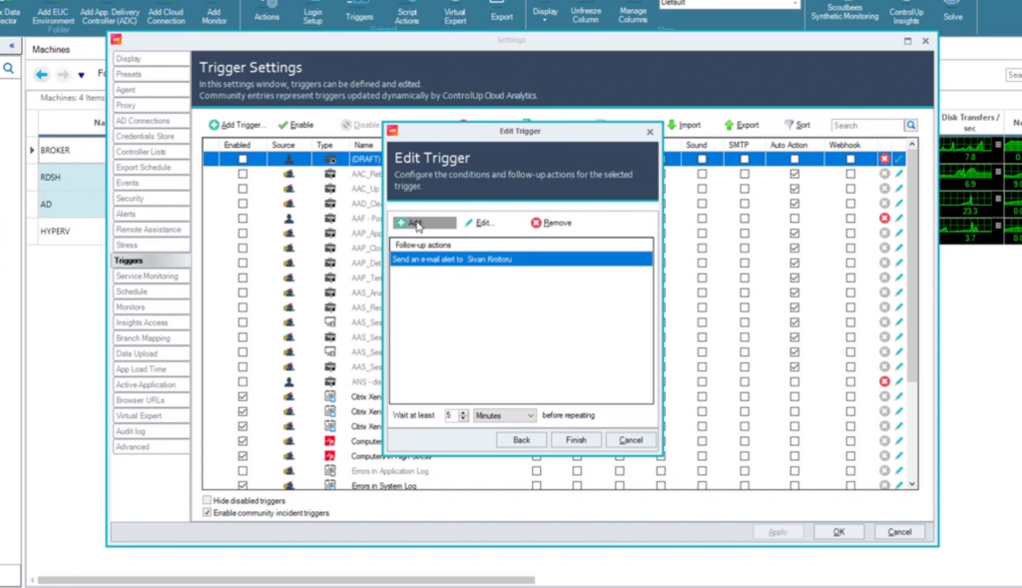Cancel the Edit Trigger dialog
This screenshot has width=1022, height=588.
point(631,440)
